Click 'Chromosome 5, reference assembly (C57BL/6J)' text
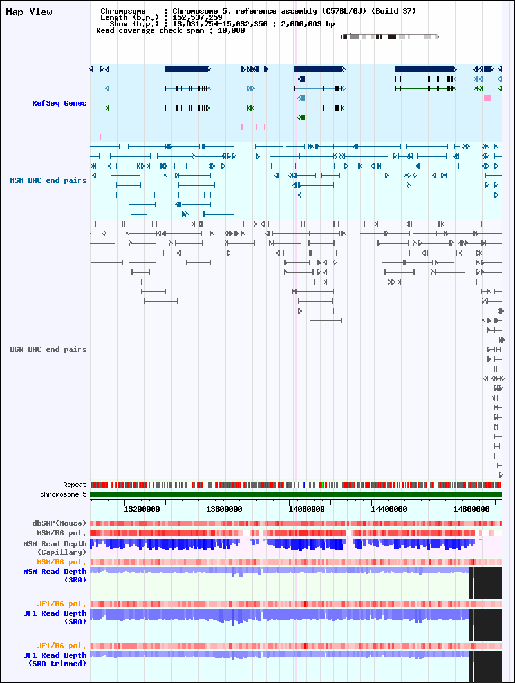This screenshot has width=515, height=683. [x=270, y=11]
